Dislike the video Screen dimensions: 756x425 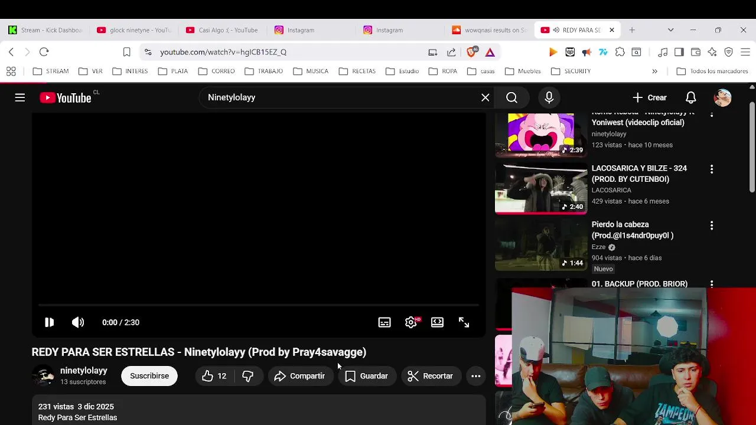coord(248,376)
